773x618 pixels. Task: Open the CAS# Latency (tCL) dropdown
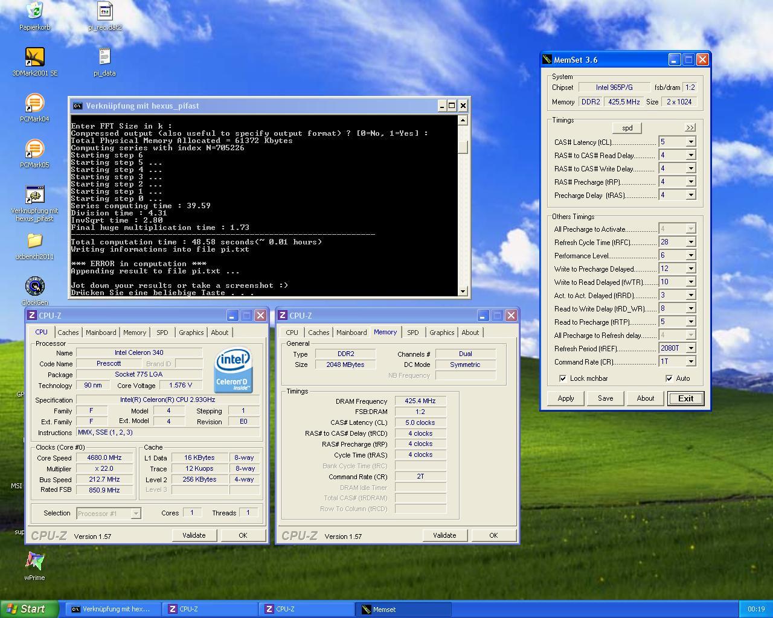point(691,142)
